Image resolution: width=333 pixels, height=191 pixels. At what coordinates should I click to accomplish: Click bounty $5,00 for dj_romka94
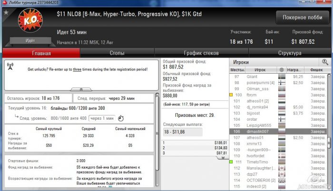(298, 107)
